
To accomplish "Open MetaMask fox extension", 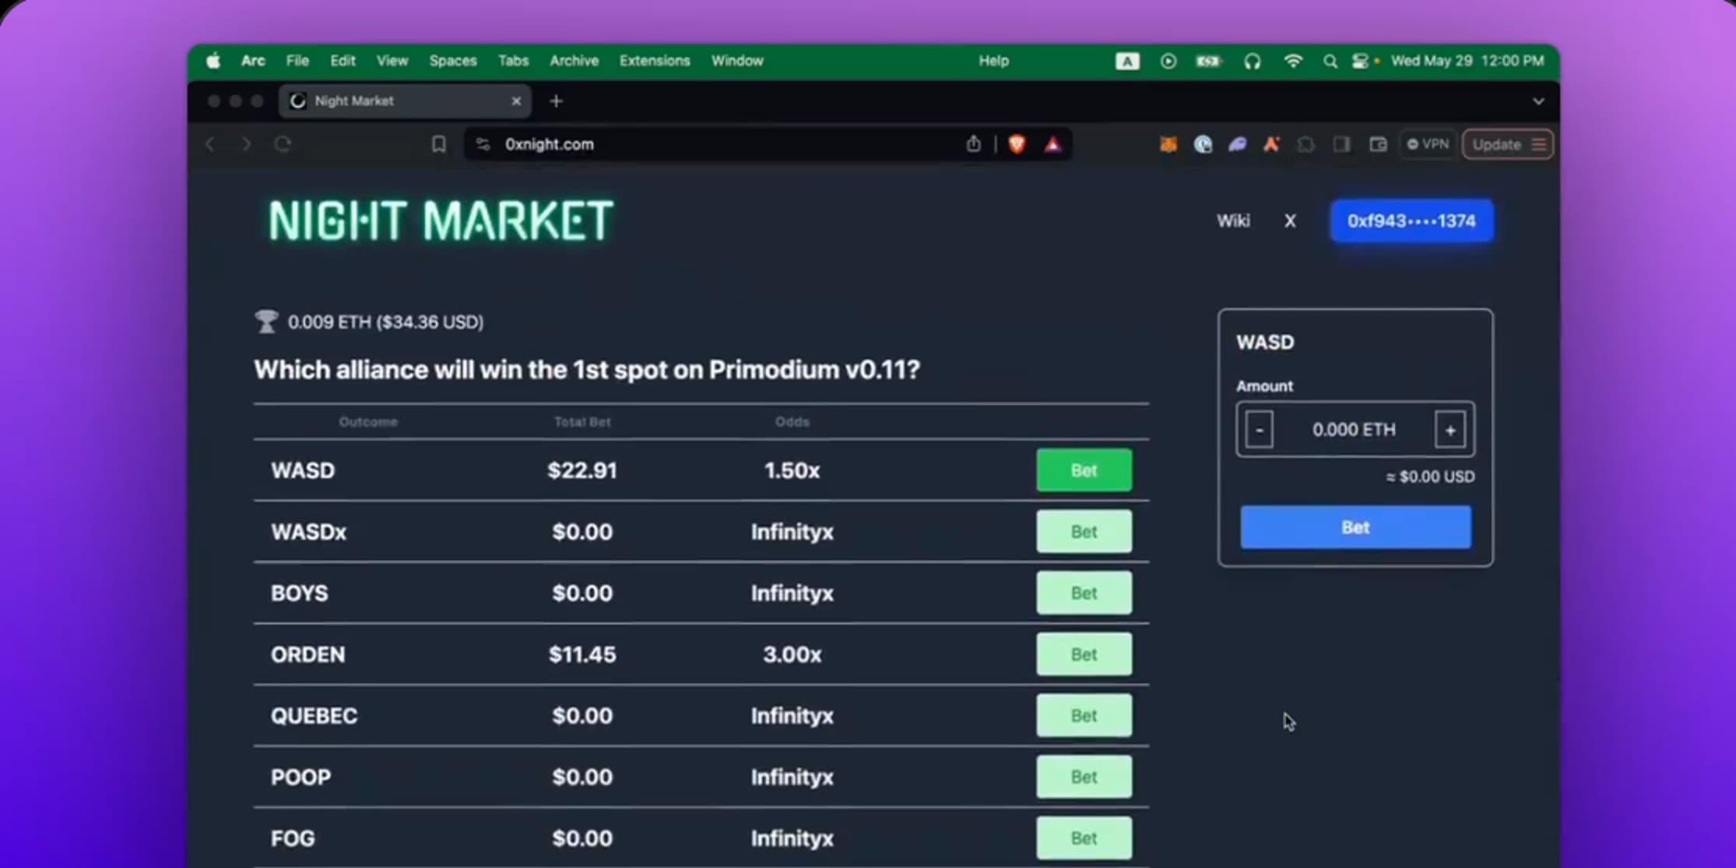I will point(1168,144).
